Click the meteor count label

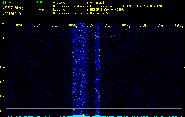pyautogui.click(x=41, y=9)
